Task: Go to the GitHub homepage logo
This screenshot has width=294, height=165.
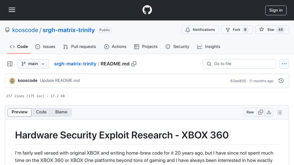Action: [147, 10]
